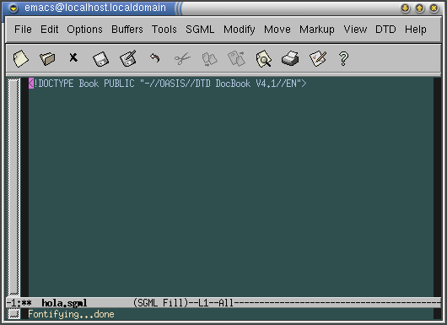Screen dimensions: 447x325
Task: Search with the magnifying glass icon
Action: 264,59
